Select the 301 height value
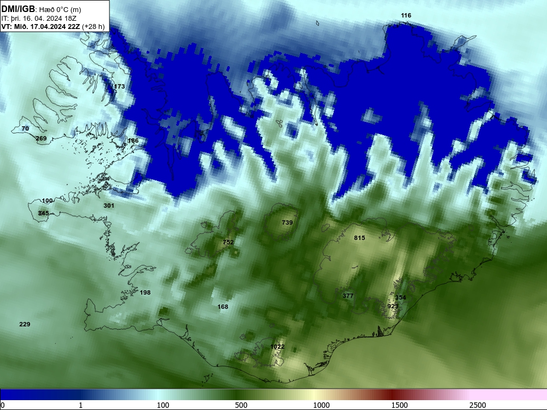This screenshot has height=410, width=547. 109,206
